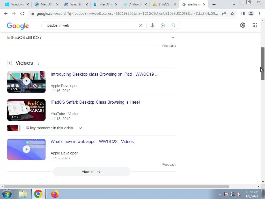Send Feedback below the questions list
265x199 pixels.
[169, 46]
